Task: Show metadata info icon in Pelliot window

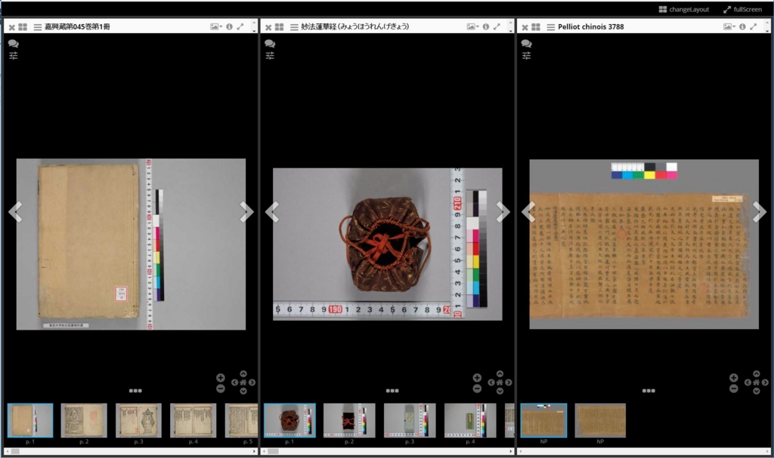Action: pos(742,26)
